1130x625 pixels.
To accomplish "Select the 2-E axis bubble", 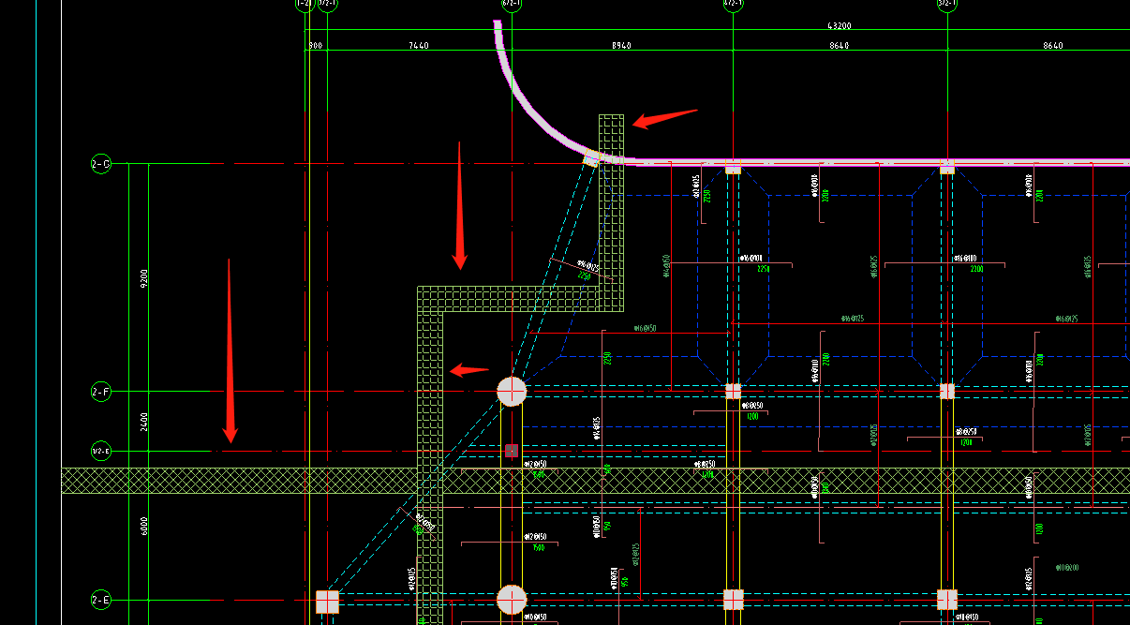I will click(100, 600).
